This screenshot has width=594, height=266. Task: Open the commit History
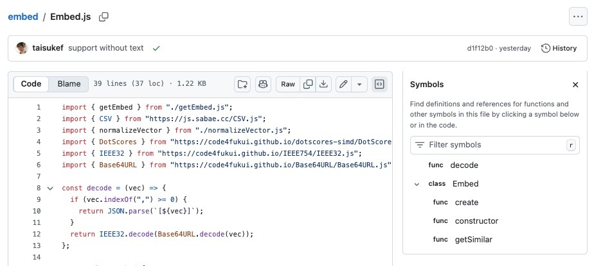click(559, 48)
